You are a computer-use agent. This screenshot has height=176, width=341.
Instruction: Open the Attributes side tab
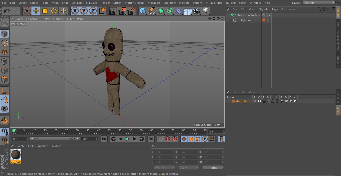(338, 97)
